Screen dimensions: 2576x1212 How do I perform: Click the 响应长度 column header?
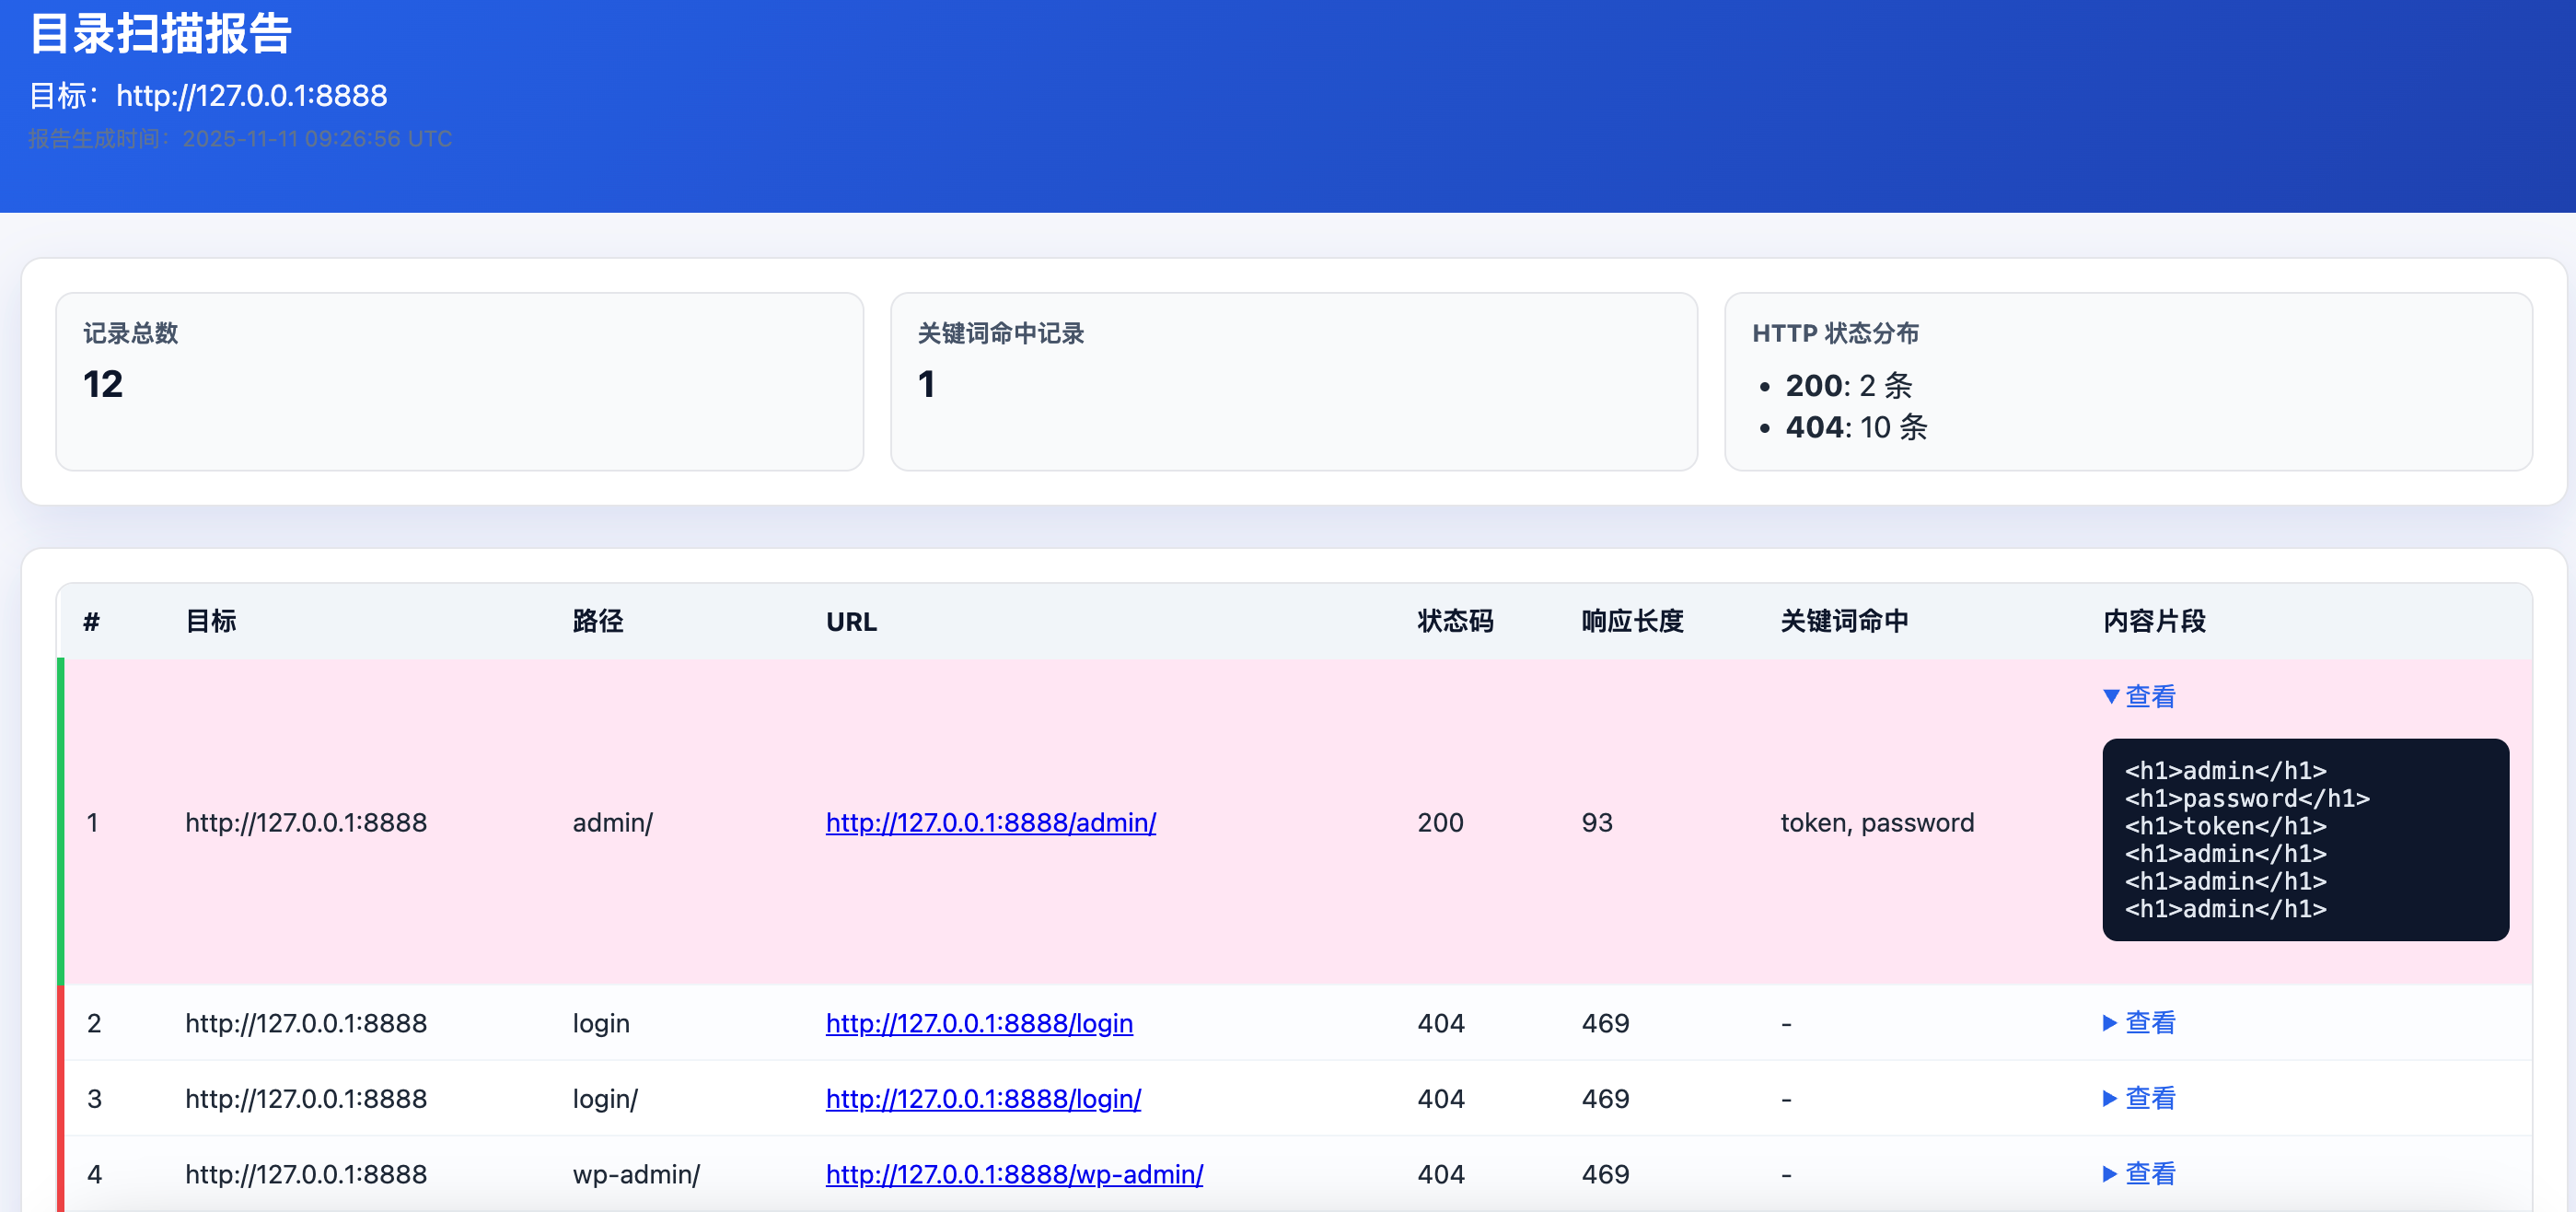coord(1631,621)
